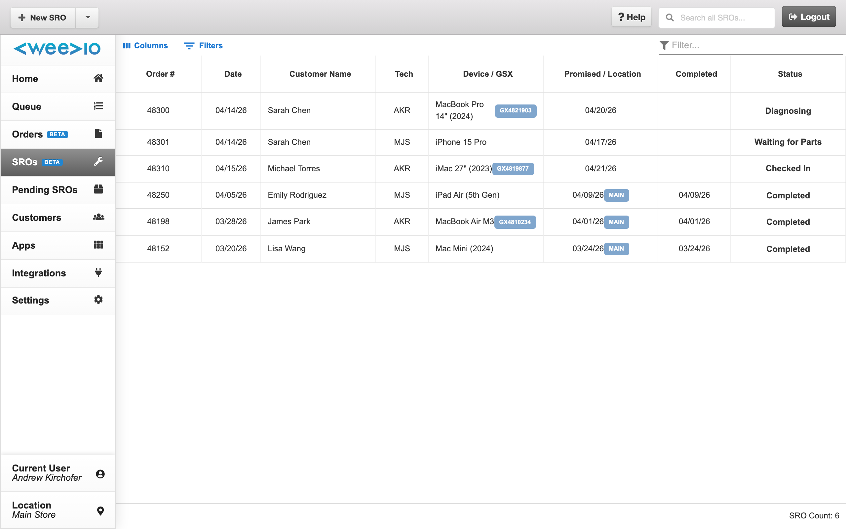Open the Columns chooser
Screen dimensions: 846x529
tap(145, 46)
